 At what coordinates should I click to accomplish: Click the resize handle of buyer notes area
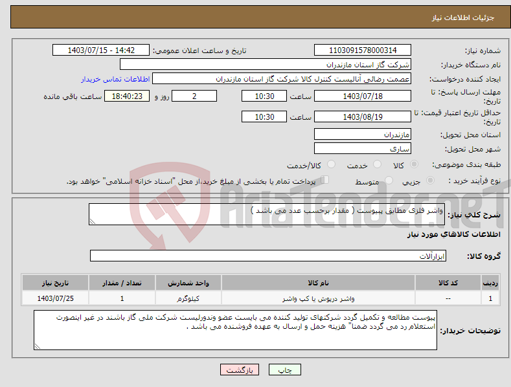37,346
